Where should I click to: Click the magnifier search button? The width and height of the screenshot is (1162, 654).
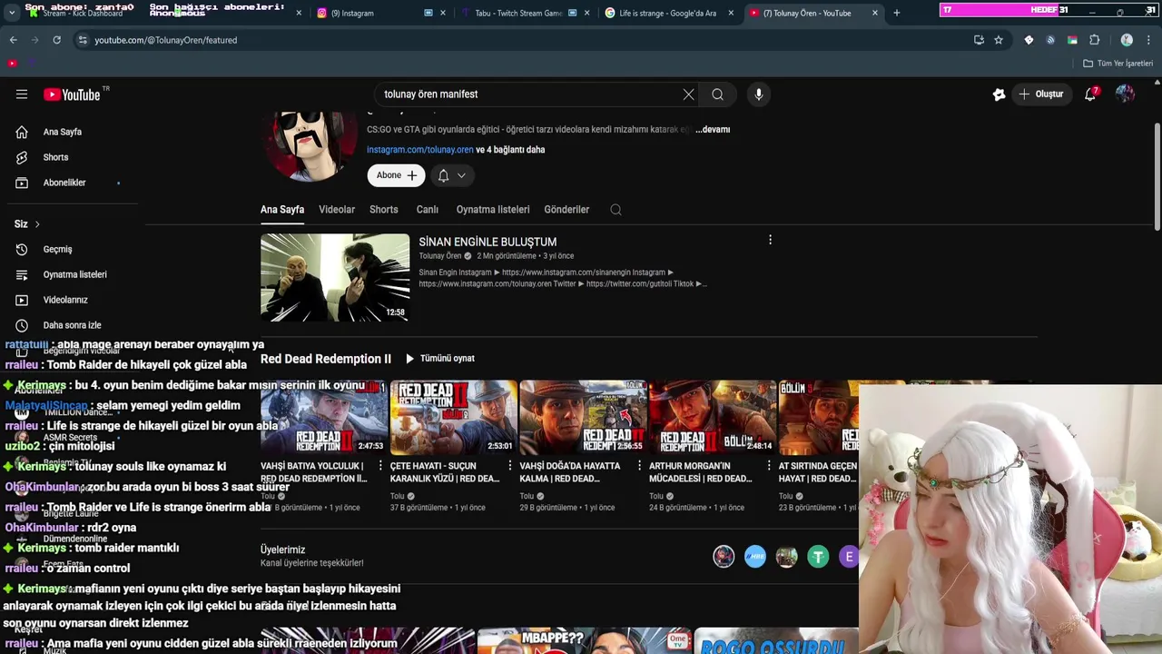717,94
